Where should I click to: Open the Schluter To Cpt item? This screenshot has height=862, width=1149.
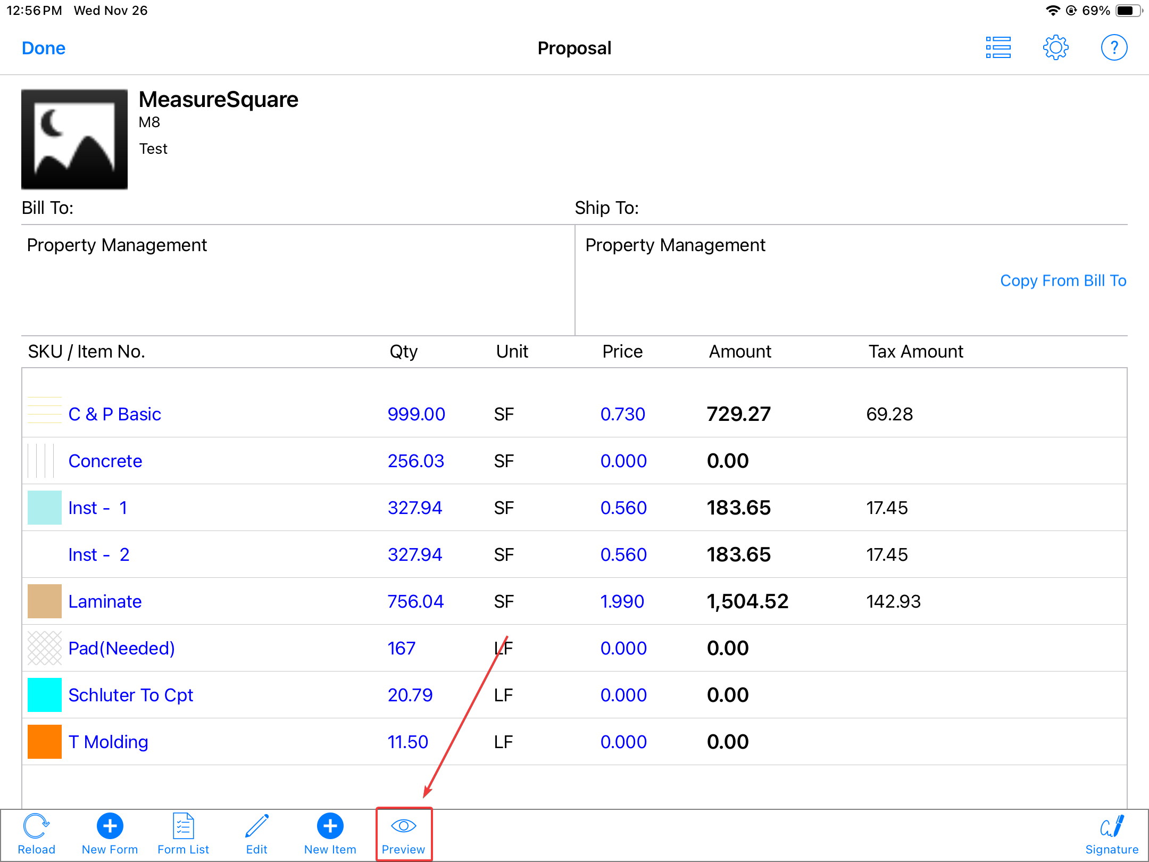click(x=130, y=695)
